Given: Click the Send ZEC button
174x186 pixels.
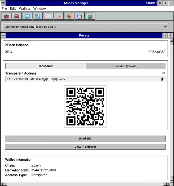Looking at the screenshot, I should coord(85,138).
